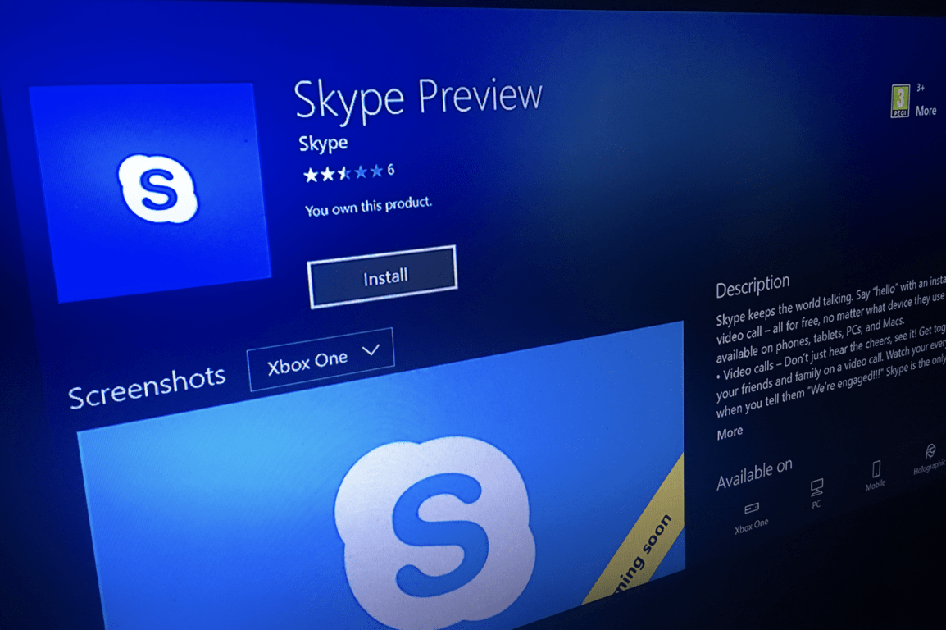This screenshot has width=946, height=630.
Task: Click the star rating for Skype Preview
Action: (343, 173)
